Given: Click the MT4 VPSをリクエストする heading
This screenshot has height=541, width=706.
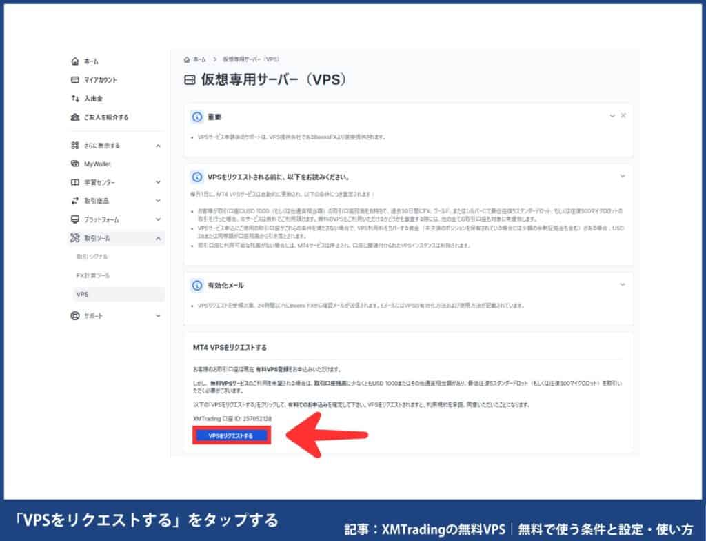Looking at the screenshot, I should tap(230, 348).
